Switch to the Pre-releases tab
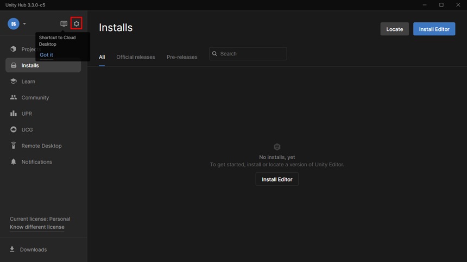Screen dimensions: 467x262 coord(182,57)
